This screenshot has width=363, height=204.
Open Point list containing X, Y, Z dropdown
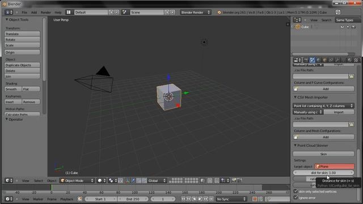tap(323, 106)
